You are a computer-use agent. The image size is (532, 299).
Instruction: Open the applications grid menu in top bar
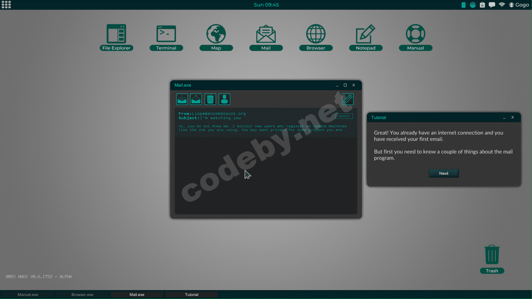(x=6, y=5)
